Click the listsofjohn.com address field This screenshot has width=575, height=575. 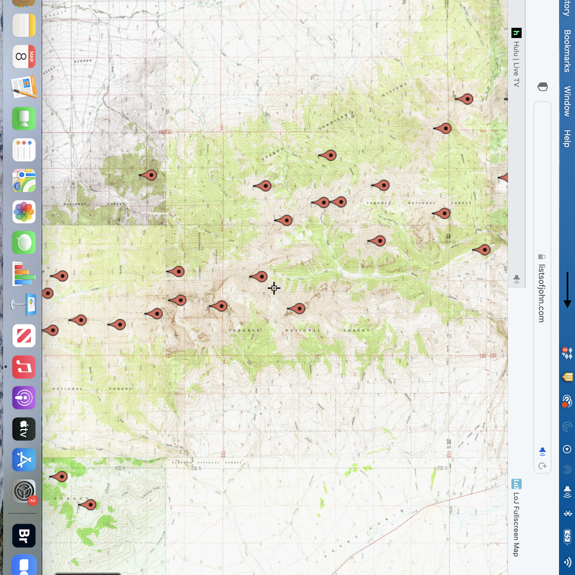[x=541, y=293]
